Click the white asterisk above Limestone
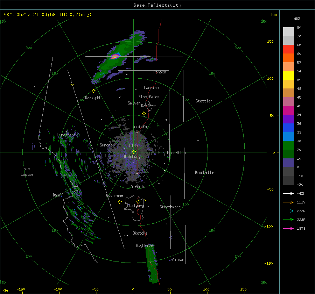 pos(66,132)
